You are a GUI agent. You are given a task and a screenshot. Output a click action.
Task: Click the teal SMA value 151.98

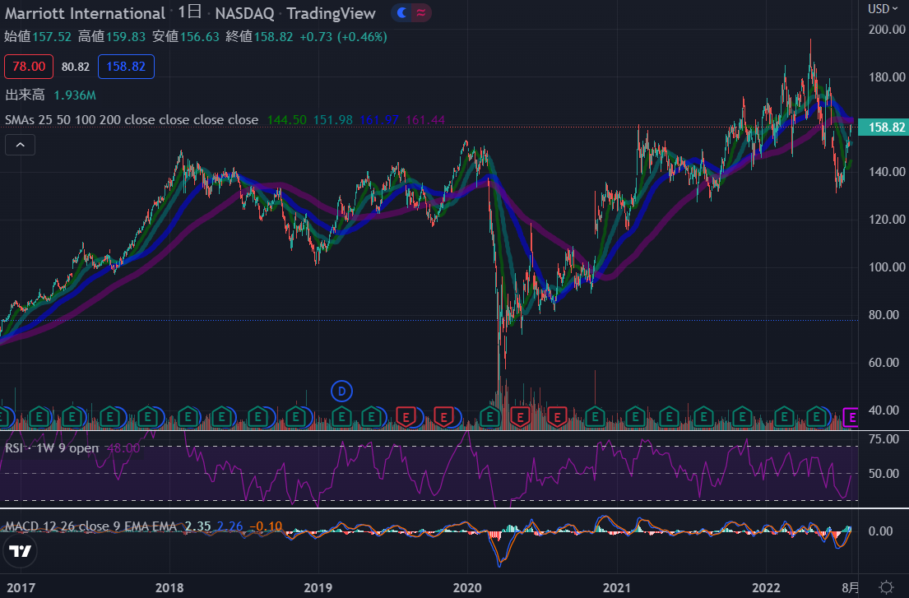pos(333,120)
